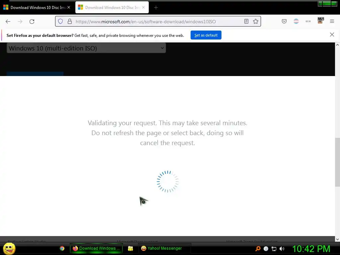340x255 pixels.
Task: Click the 10:42 PM clock
Action: click(x=311, y=249)
